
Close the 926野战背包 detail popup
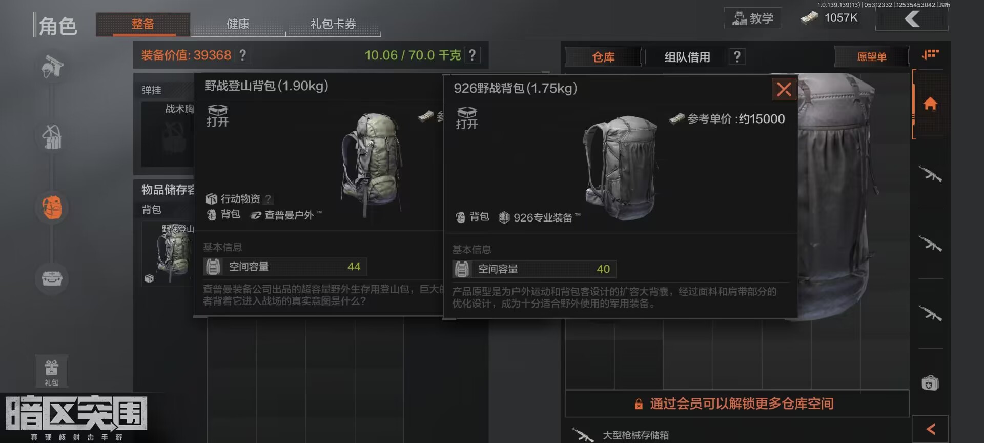tap(784, 90)
